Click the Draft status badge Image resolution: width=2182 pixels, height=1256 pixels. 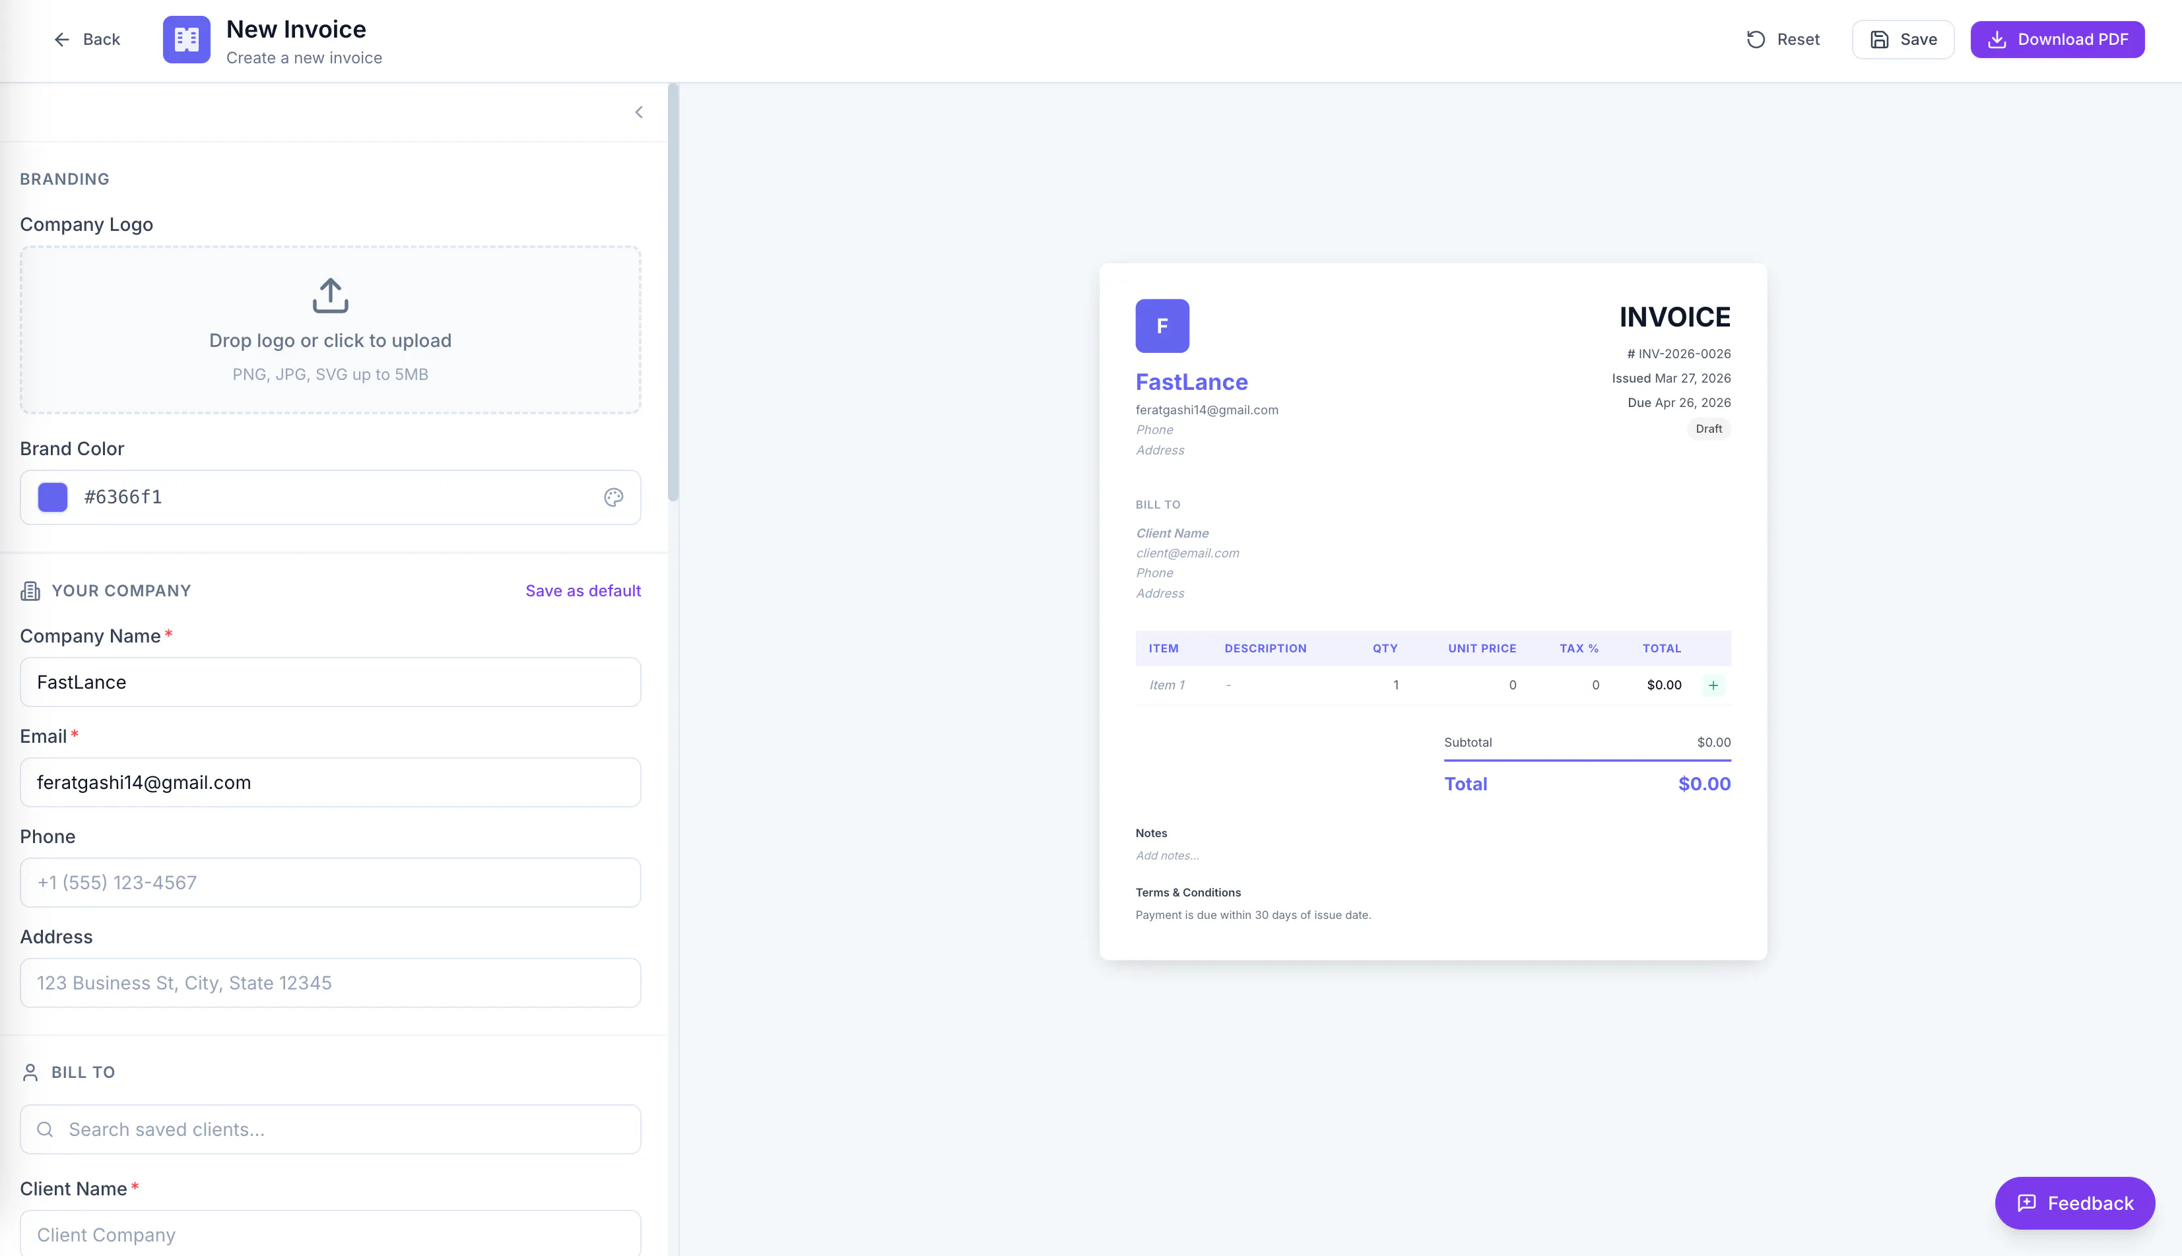coord(1708,429)
